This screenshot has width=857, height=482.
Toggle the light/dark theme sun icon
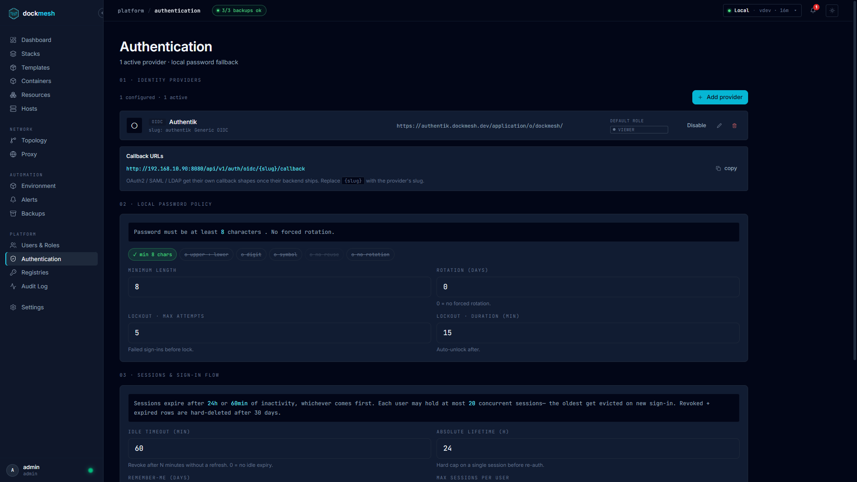[832, 10]
